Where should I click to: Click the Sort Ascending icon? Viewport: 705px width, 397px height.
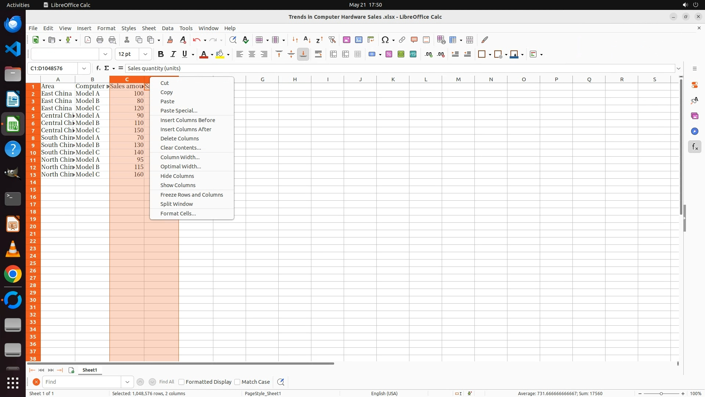point(307,40)
